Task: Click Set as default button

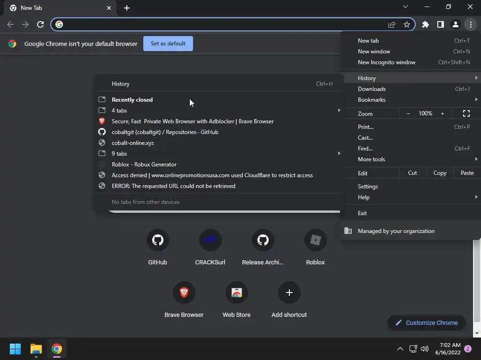Action: [x=168, y=44]
